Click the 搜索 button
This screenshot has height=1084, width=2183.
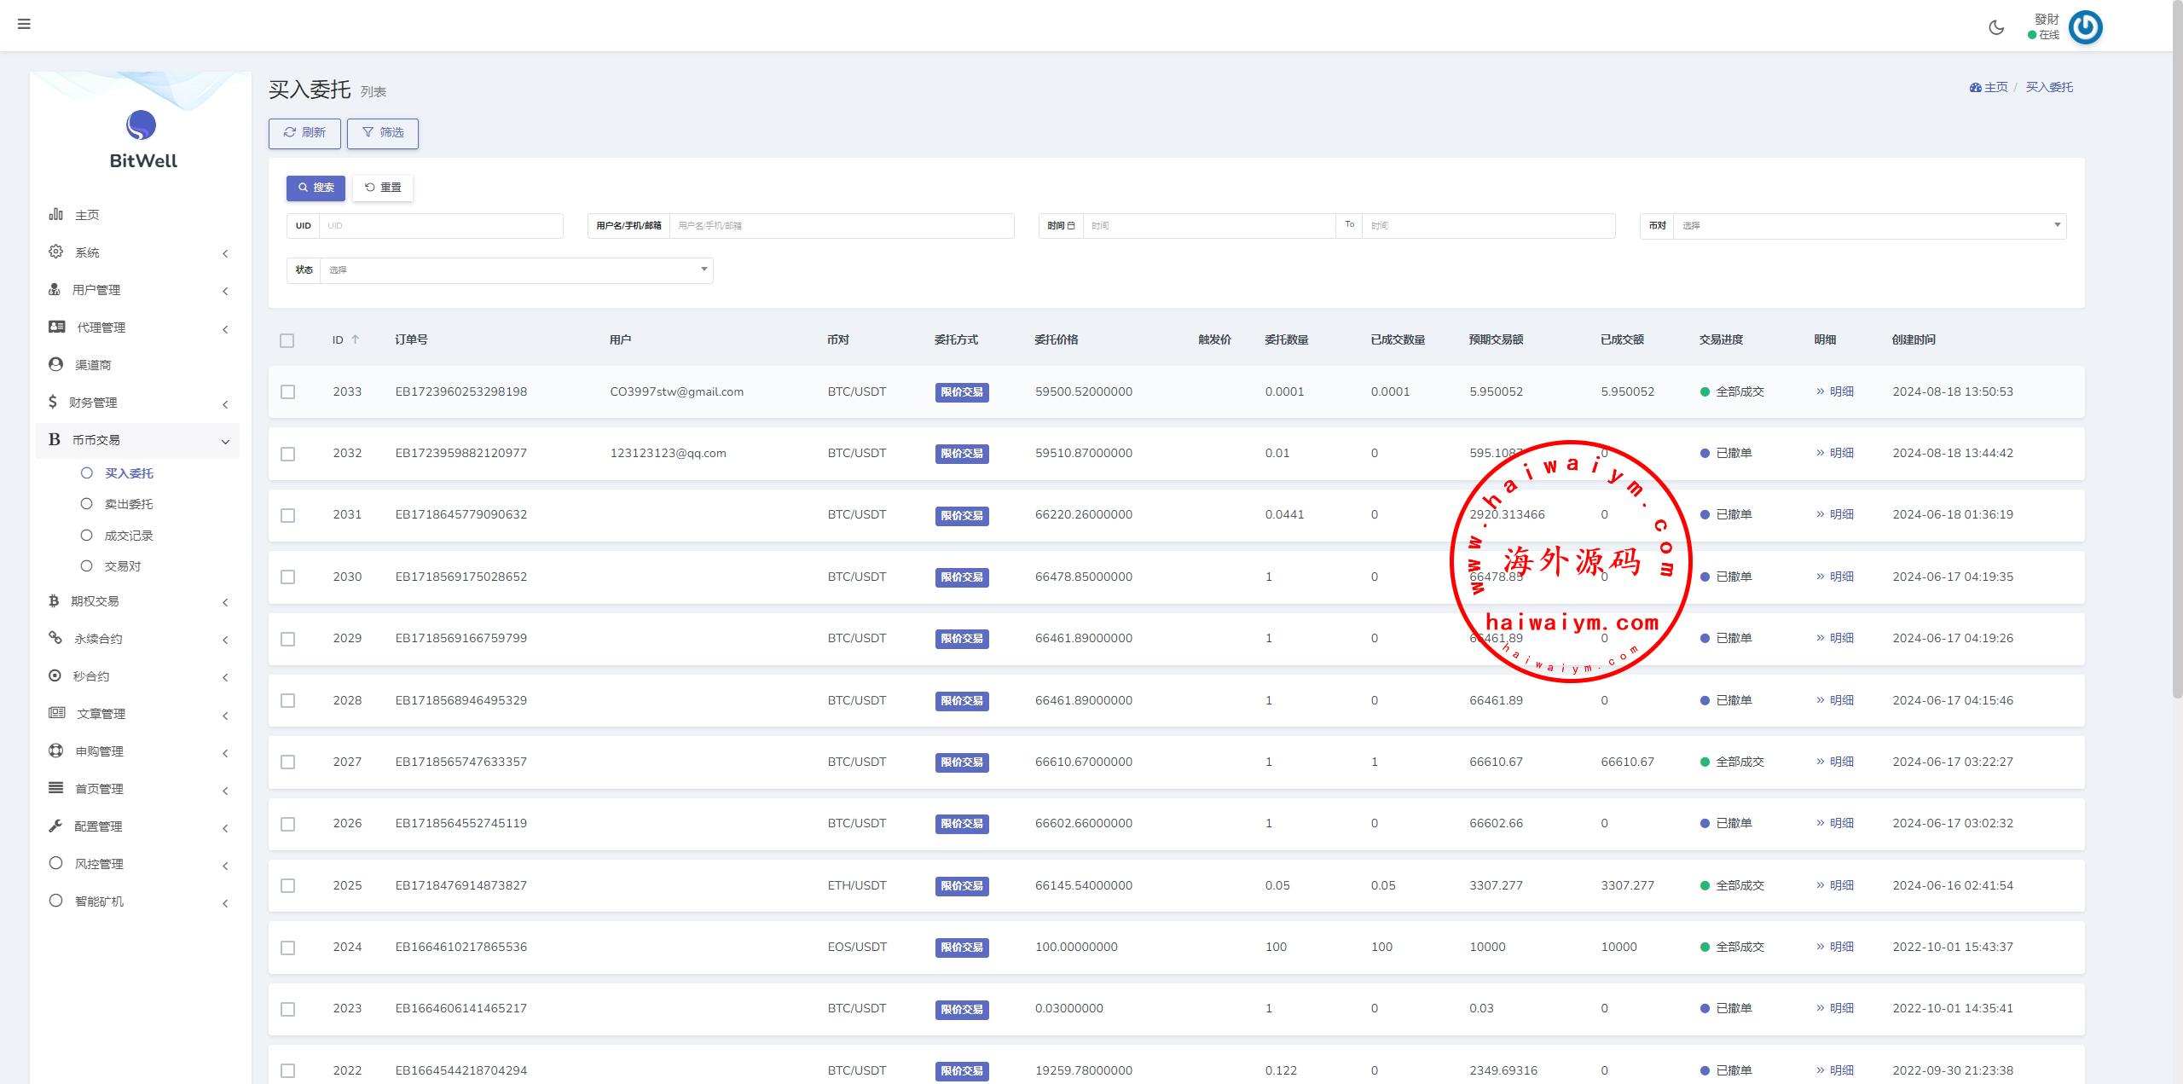click(x=316, y=188)
